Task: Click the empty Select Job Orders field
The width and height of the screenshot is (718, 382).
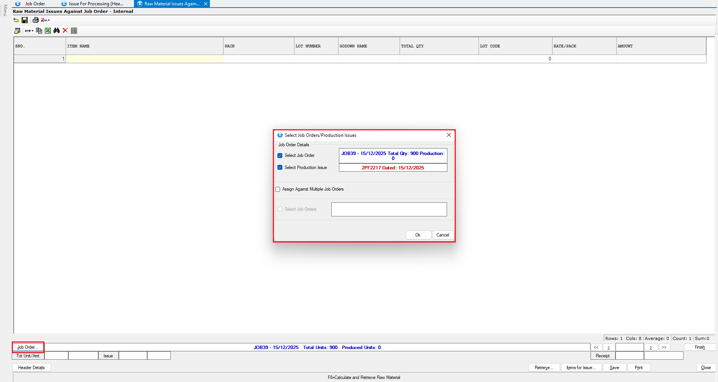Action: point(389,209)
